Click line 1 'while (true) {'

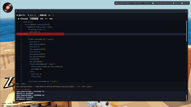(x=28, y=22)
